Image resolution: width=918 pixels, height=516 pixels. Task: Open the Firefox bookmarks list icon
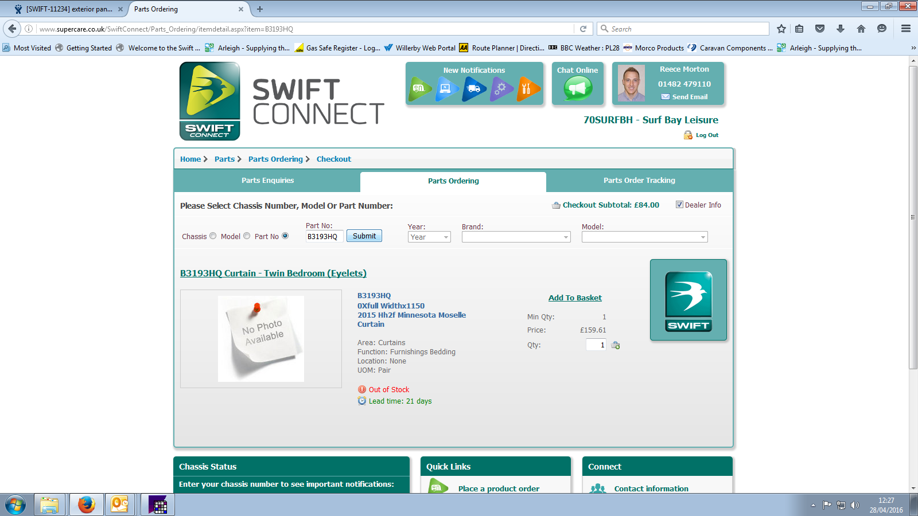[x=799, y=29]
